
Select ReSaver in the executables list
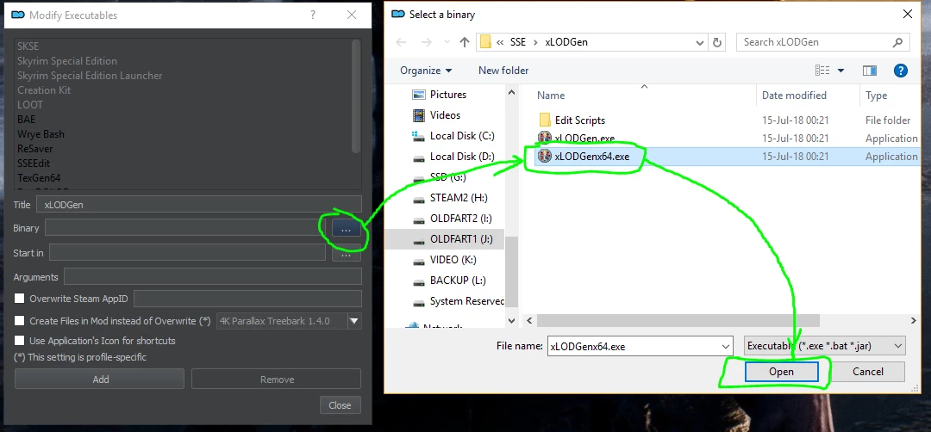click(35, 149)
